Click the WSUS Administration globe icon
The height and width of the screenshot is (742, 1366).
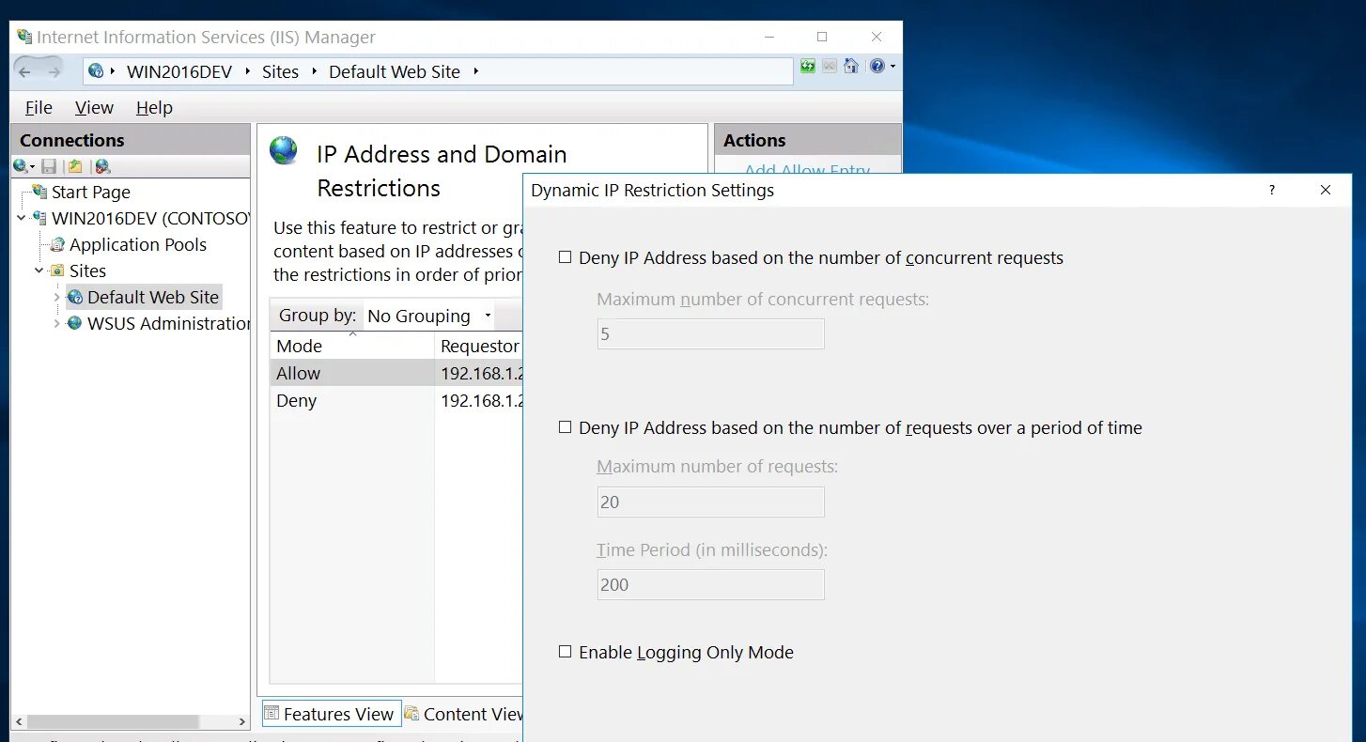tap(75, 323)
